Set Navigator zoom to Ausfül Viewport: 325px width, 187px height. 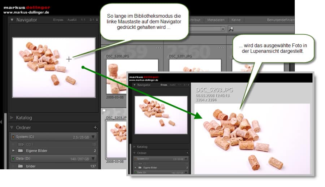(x=72, y=20)
